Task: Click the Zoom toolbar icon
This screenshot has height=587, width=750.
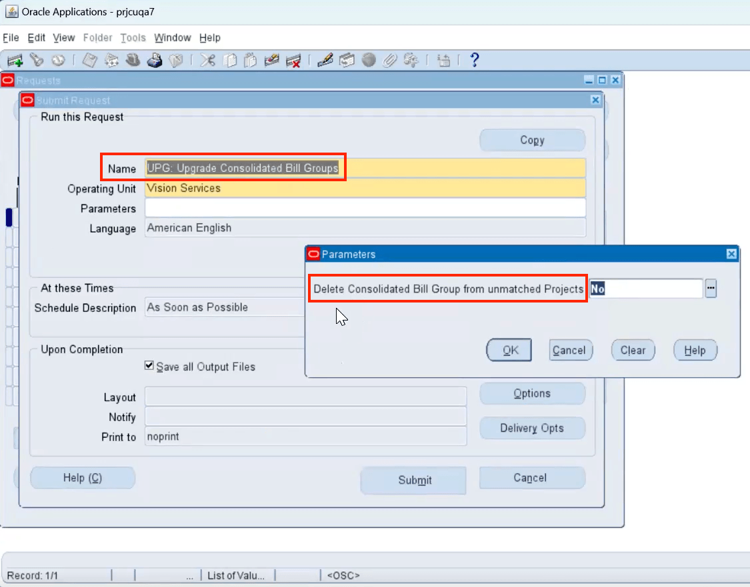Action: [x=347, y=60]
